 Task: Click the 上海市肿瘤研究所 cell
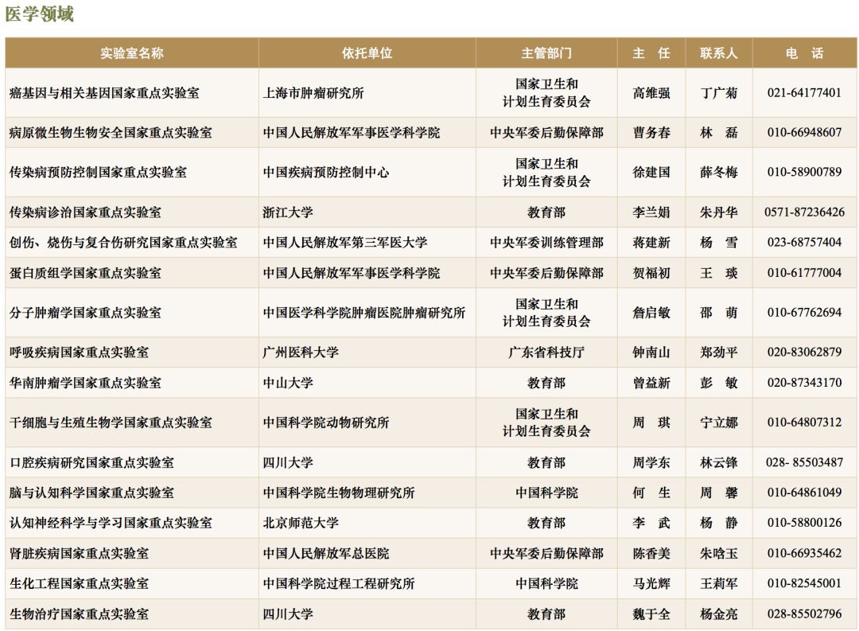(x=313, y=93)
